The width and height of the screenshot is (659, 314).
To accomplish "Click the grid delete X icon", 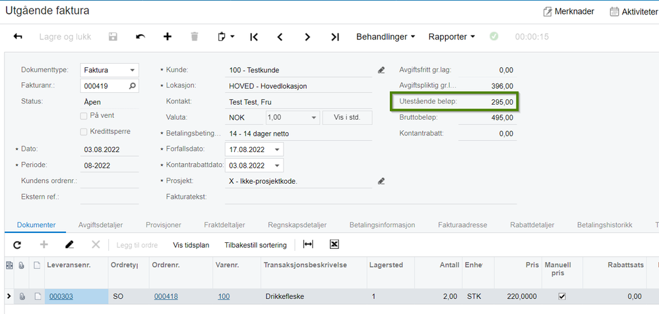I will [x=96, y=244].
